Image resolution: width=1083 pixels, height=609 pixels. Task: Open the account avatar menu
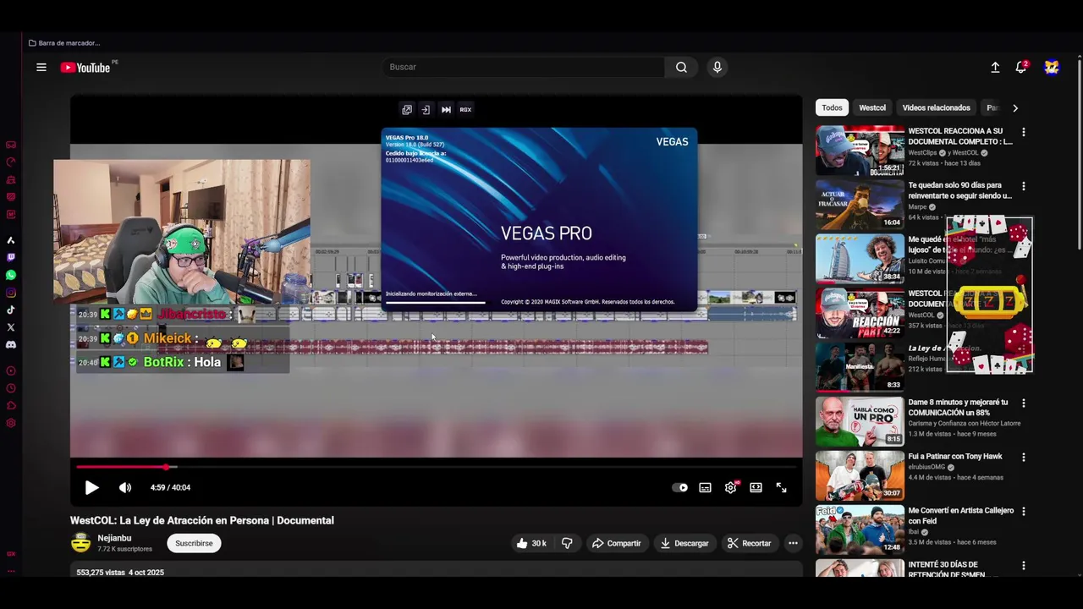pos(1052,68)
